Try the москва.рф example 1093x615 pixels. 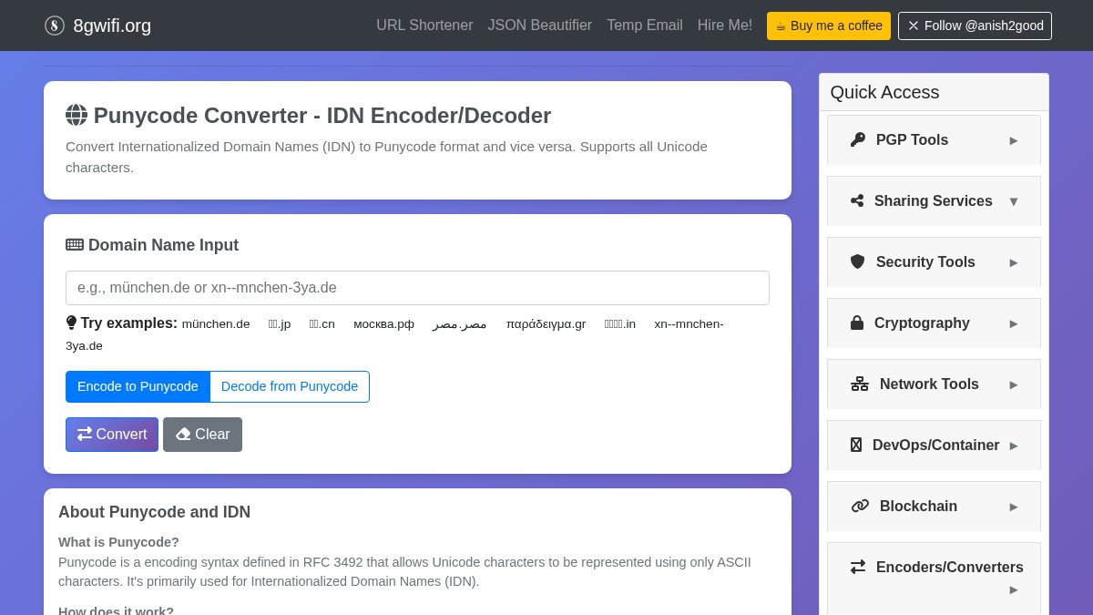[383, 324]
